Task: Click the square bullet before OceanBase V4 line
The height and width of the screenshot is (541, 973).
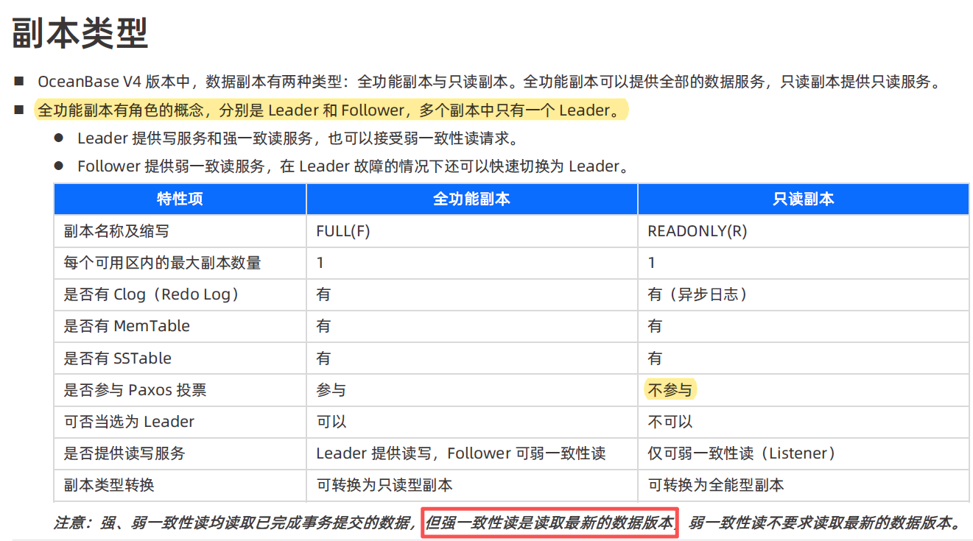Action: (19, 80)
